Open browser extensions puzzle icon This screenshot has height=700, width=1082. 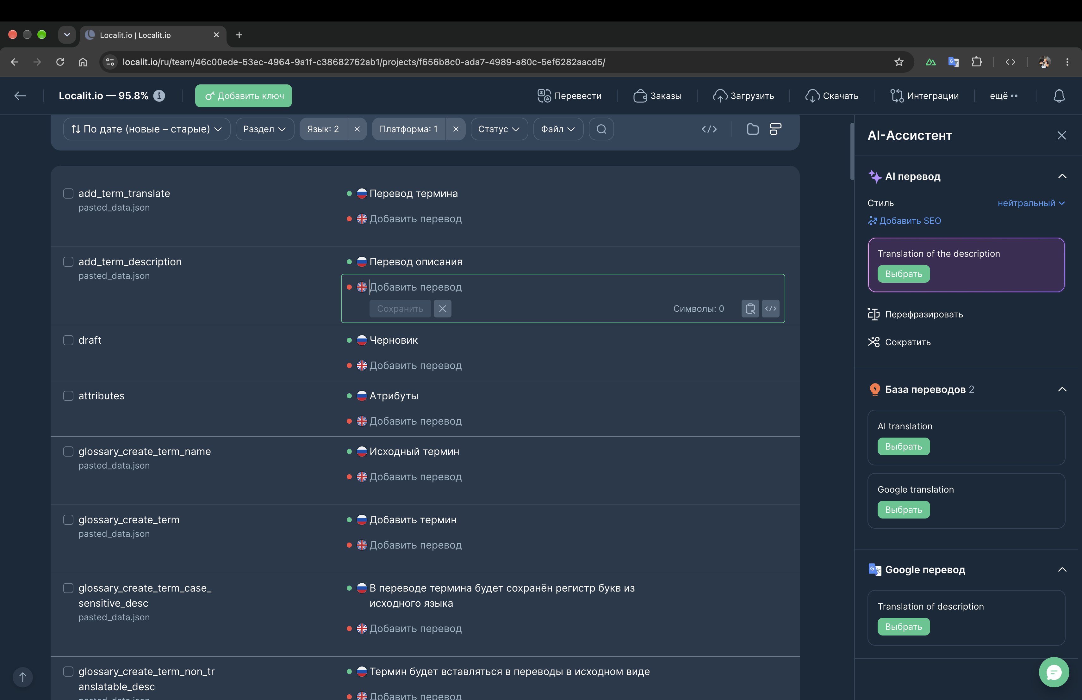click(976, 62)
